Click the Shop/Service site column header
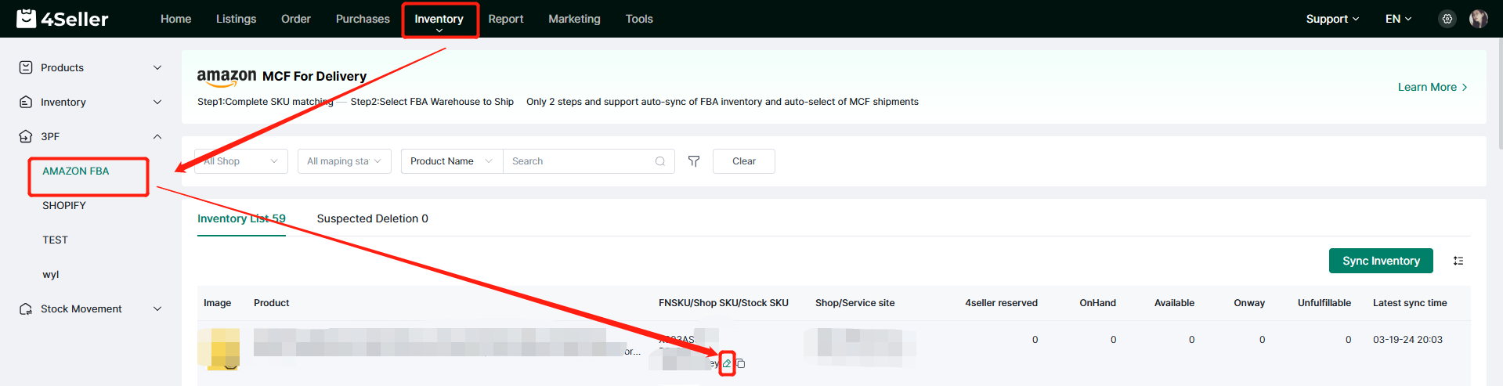Viewport: 1503px width, 386px height. coord(854,303)
